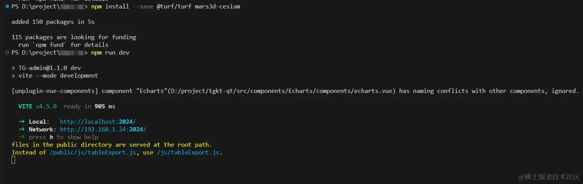The image size is (583, 184).
Task: Click the VITE v4.5.0 label
Action: (x=37, y=106)
